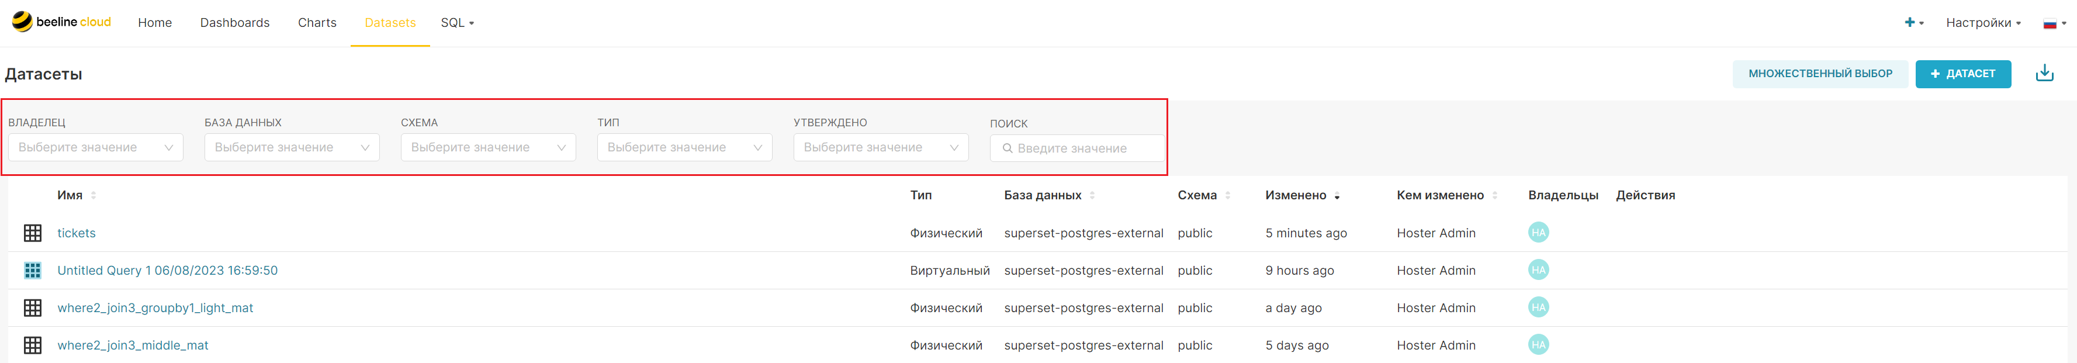Click Hoster Admin in Untitled Query row

point(1436,270)
